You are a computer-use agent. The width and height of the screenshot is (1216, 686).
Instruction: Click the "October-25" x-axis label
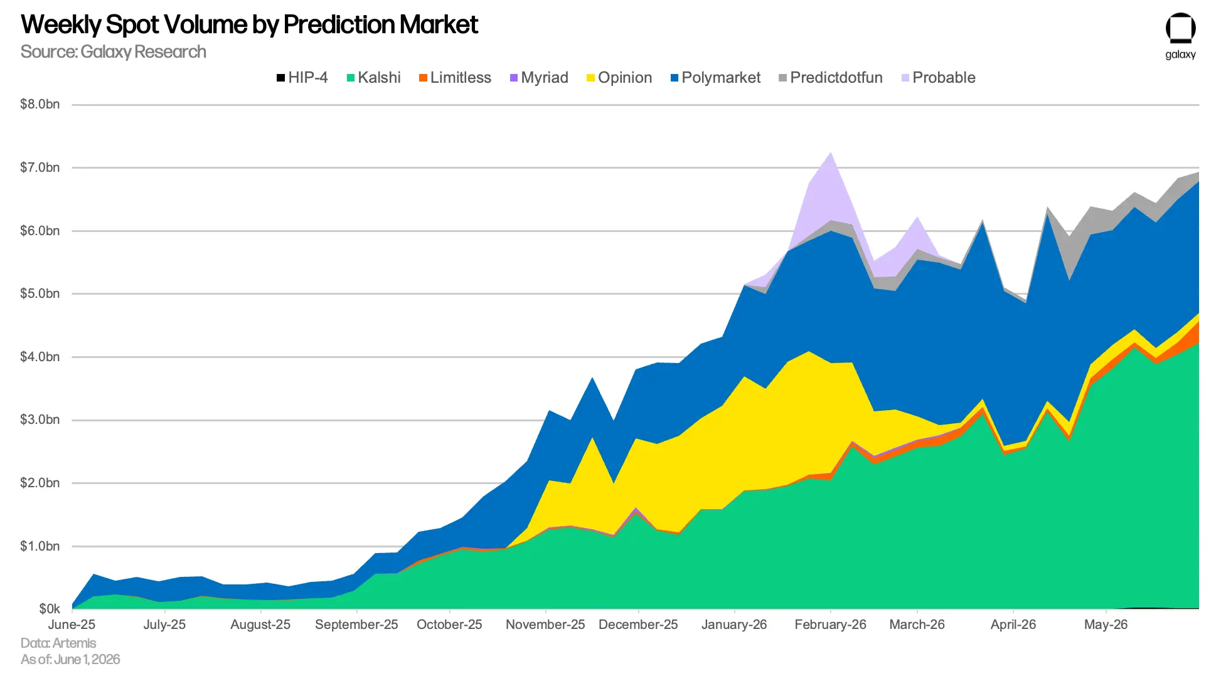(x=449, y=625)
